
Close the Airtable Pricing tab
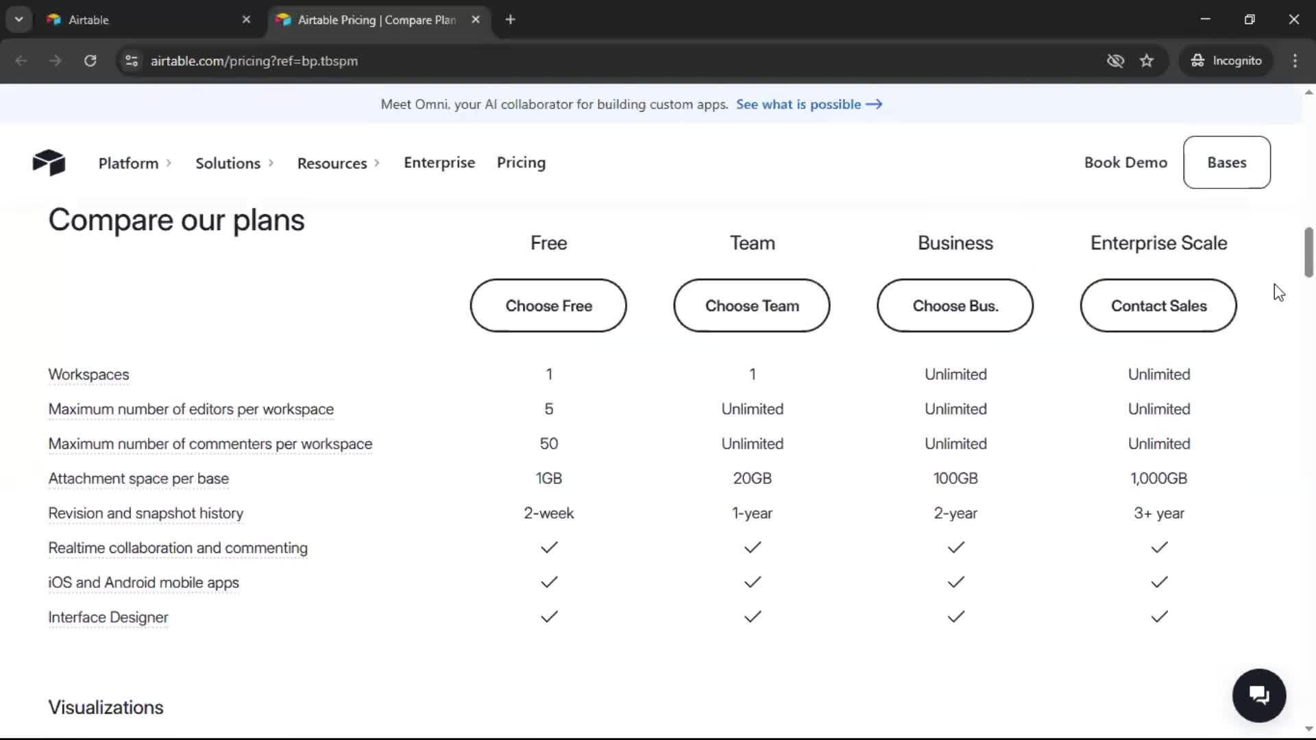tap(476, 20)
